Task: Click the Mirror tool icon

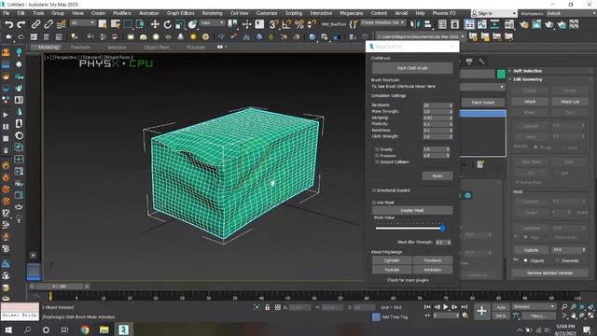Action: pyautogui.click(x=414, y=24)
